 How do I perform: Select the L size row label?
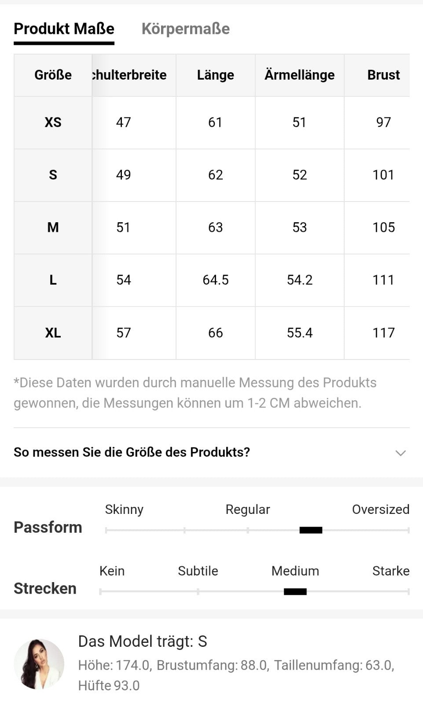[53, 280]
